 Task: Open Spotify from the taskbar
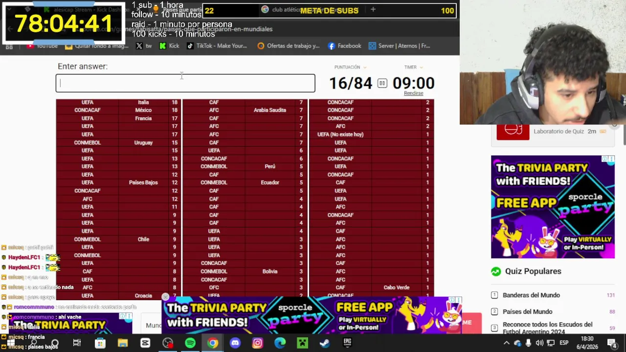190,343
